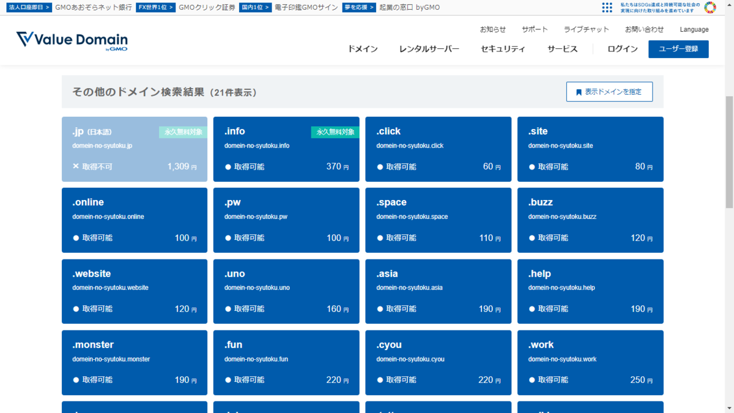Image resolution: width=734 pixels, height=413 pixels.
Task: Select the セキュリティ menu item
Action: pyautogui.click(x=502, y=49)
